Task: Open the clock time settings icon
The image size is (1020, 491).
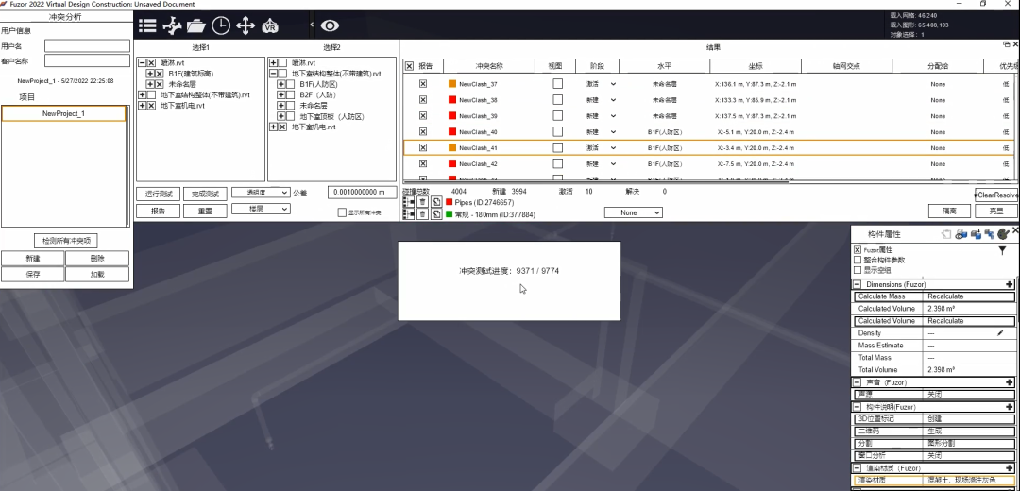Action: [x=220, y=25]
